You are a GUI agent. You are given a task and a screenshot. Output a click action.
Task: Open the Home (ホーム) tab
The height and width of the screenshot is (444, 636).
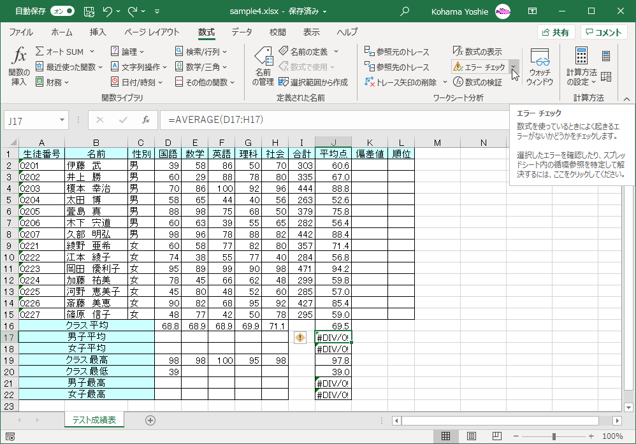(x=62, y=32)
